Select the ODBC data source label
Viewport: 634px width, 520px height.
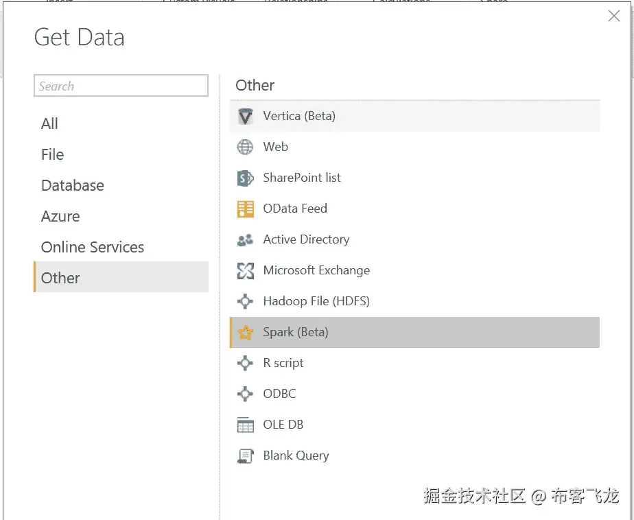pos(279,394)
